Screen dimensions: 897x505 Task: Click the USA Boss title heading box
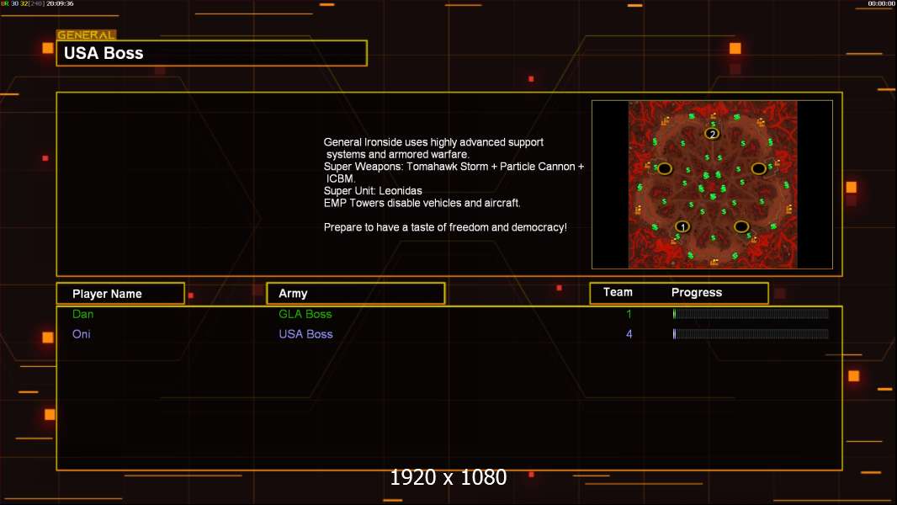[x=212, y=53]
